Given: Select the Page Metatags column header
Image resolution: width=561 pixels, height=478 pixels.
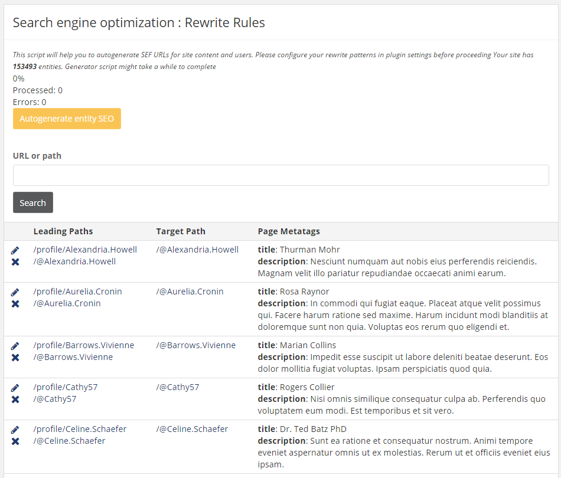Looking at the screenshot, I should coord(289,231).
